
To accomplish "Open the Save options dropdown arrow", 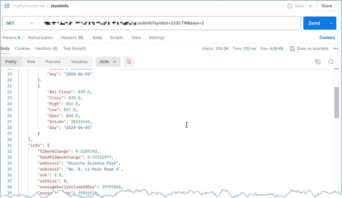I will click(x=310, y=6).
